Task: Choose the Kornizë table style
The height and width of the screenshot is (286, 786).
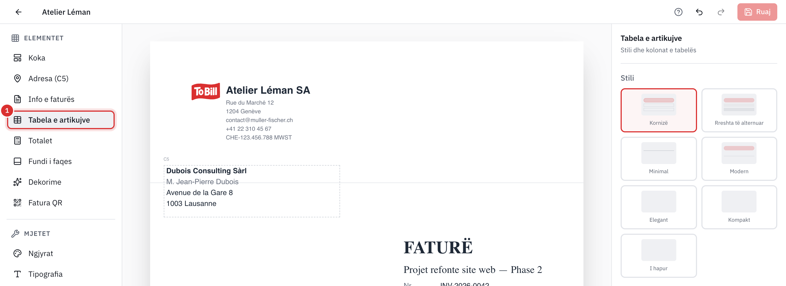Action: pyautogui.click(x=659, y=110)
